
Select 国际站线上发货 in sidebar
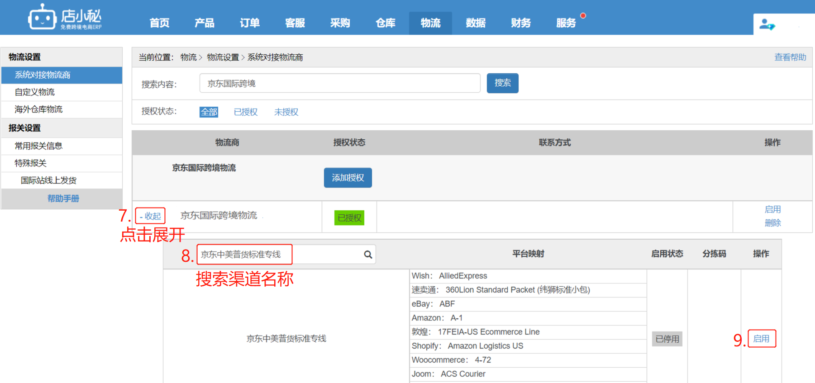pos(62,180)
